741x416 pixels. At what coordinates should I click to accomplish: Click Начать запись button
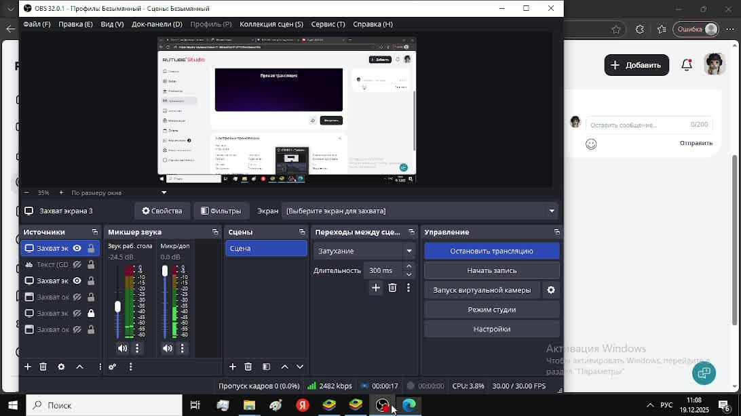(491, 271)
